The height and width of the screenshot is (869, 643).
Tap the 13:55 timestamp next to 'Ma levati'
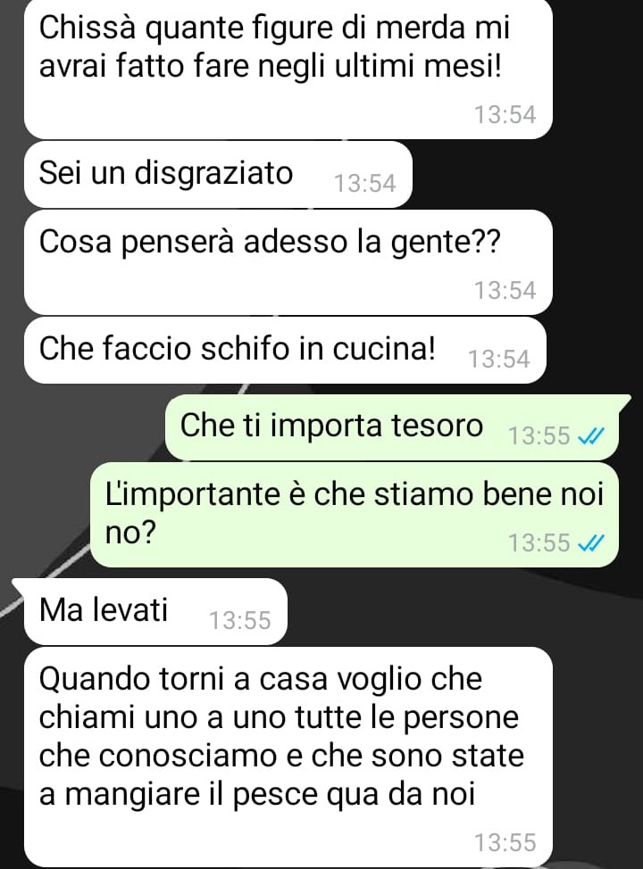239,621
